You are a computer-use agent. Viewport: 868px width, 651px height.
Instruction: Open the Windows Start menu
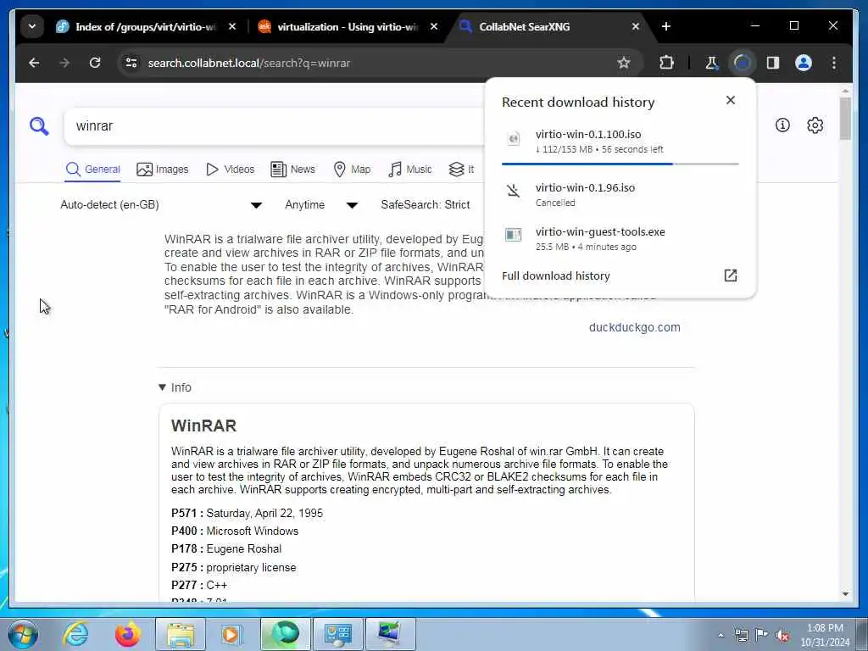(x=23, y=634)
